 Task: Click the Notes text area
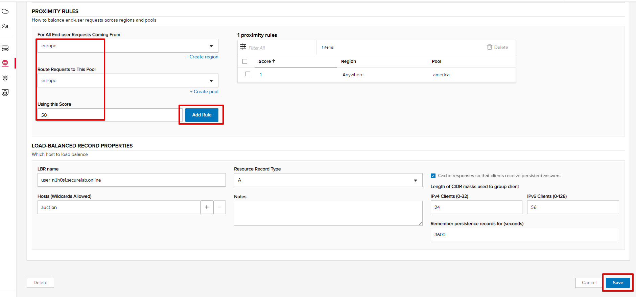click(x=328, y=213)
